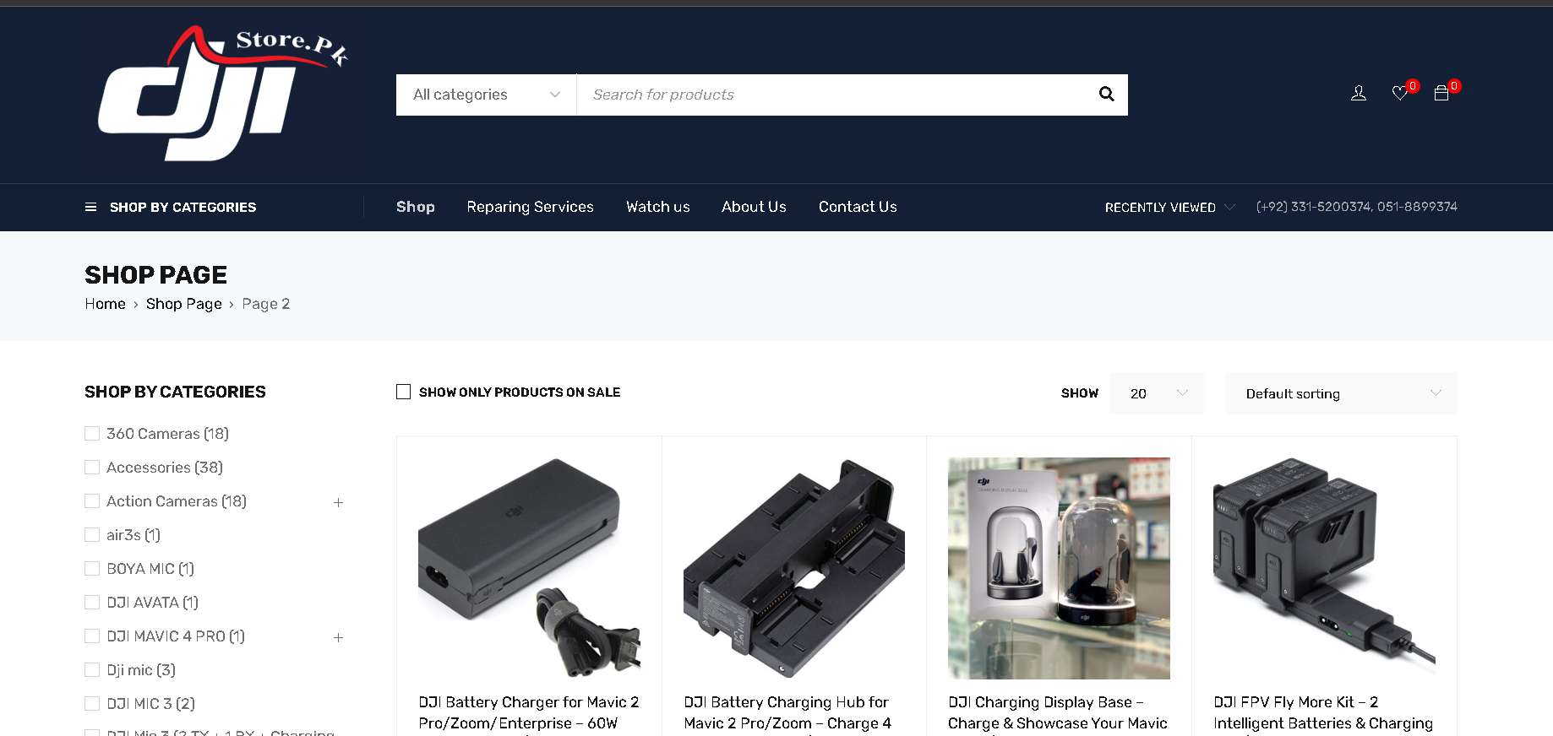This screenshot has width=1553, height=736.
Task: Open the All categories dropdown
Action: click(486, 95)
